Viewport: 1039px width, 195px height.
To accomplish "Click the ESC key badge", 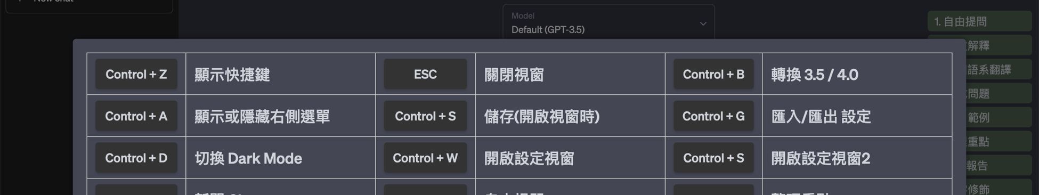I will click(425, 74).
